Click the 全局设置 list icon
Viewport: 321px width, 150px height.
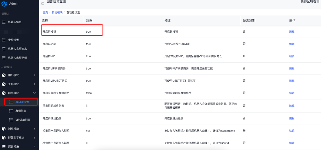click(4, 40)
